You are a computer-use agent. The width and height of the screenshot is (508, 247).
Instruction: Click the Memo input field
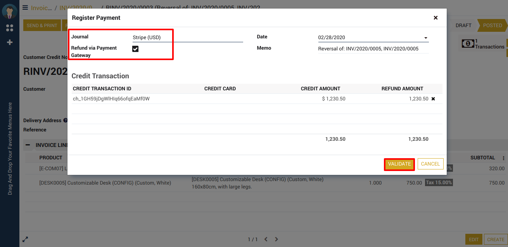pos(373,49)
